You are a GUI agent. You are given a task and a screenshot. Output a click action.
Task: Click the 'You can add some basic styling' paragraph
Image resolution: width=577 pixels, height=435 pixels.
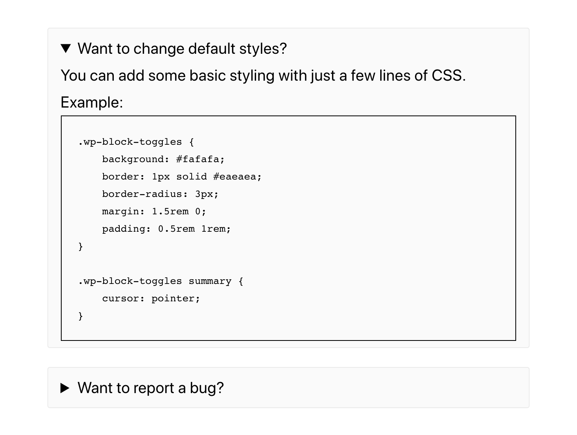click(x=263, y=76)
